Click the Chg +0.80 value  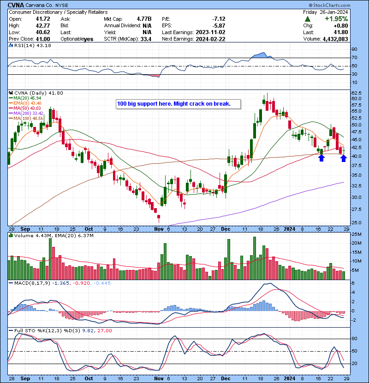point(341,26)
